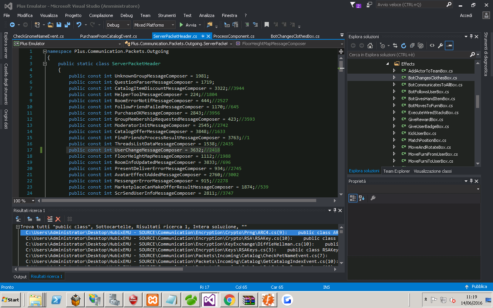Click the editor horizontal scrollbar

[179, 200]
